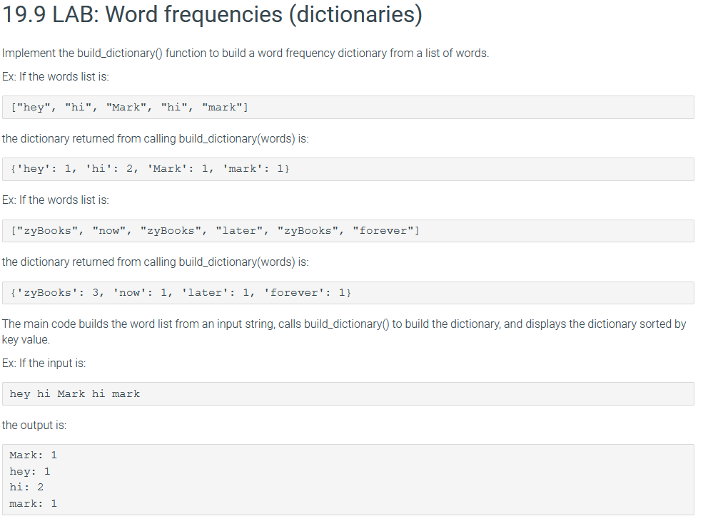The height and width of the screenshot is (521, 708).
Task: Click the 'Implement the build_dictionary()' sentence
Action: click(x=246, y=53)
